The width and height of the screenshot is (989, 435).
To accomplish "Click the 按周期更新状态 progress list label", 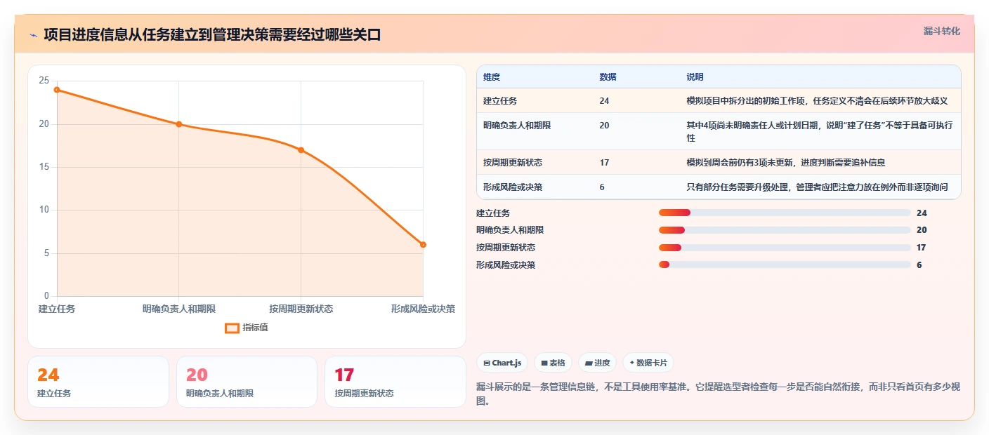I will coord(506,248).
